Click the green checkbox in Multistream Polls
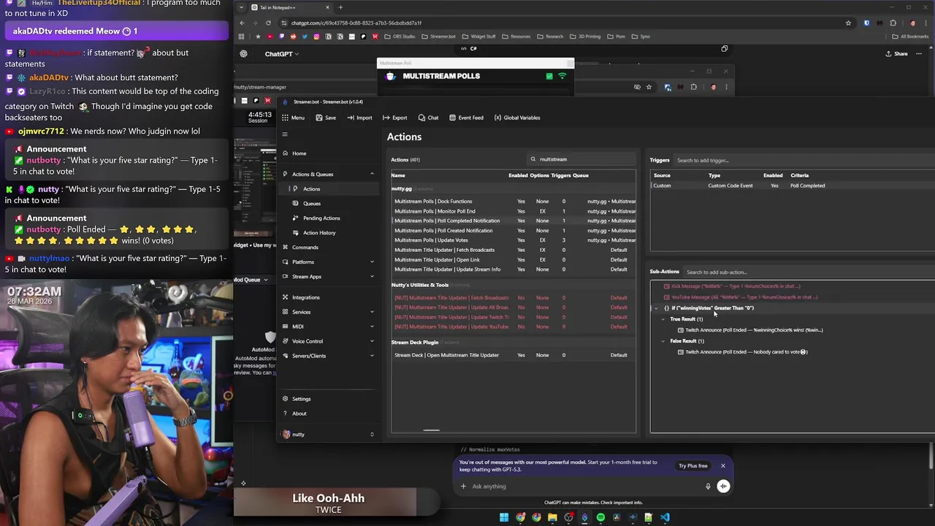Screen dimensions: 935x526 coord(549,76)
